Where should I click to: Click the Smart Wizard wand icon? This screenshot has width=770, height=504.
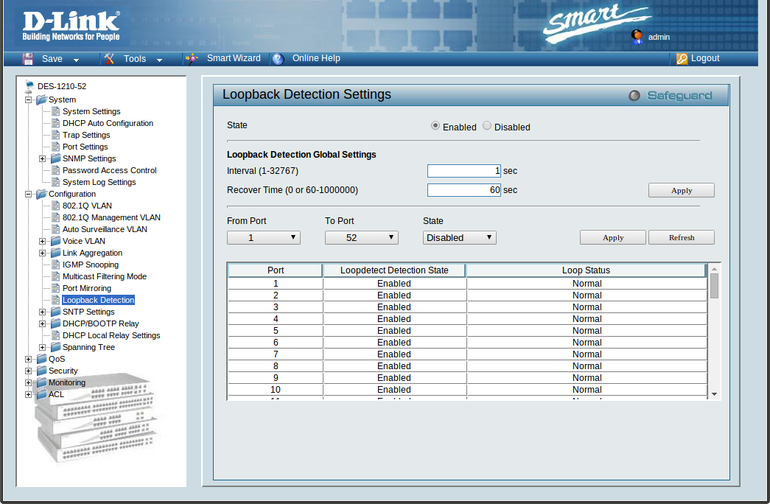click(192, 59)
